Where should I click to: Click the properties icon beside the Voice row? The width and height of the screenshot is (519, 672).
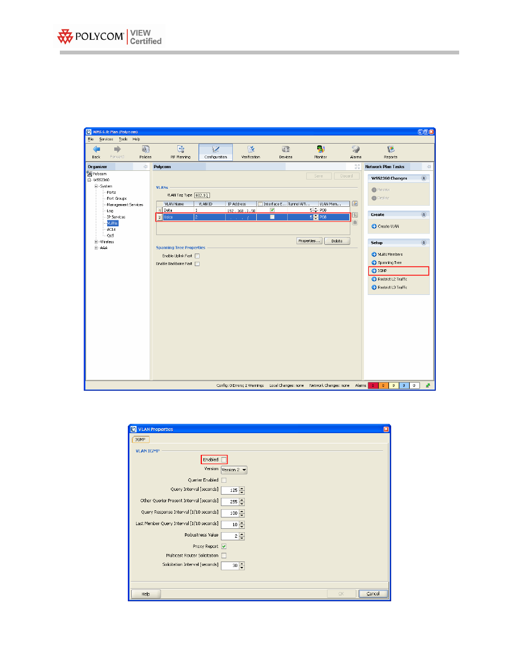pos(355,215)
